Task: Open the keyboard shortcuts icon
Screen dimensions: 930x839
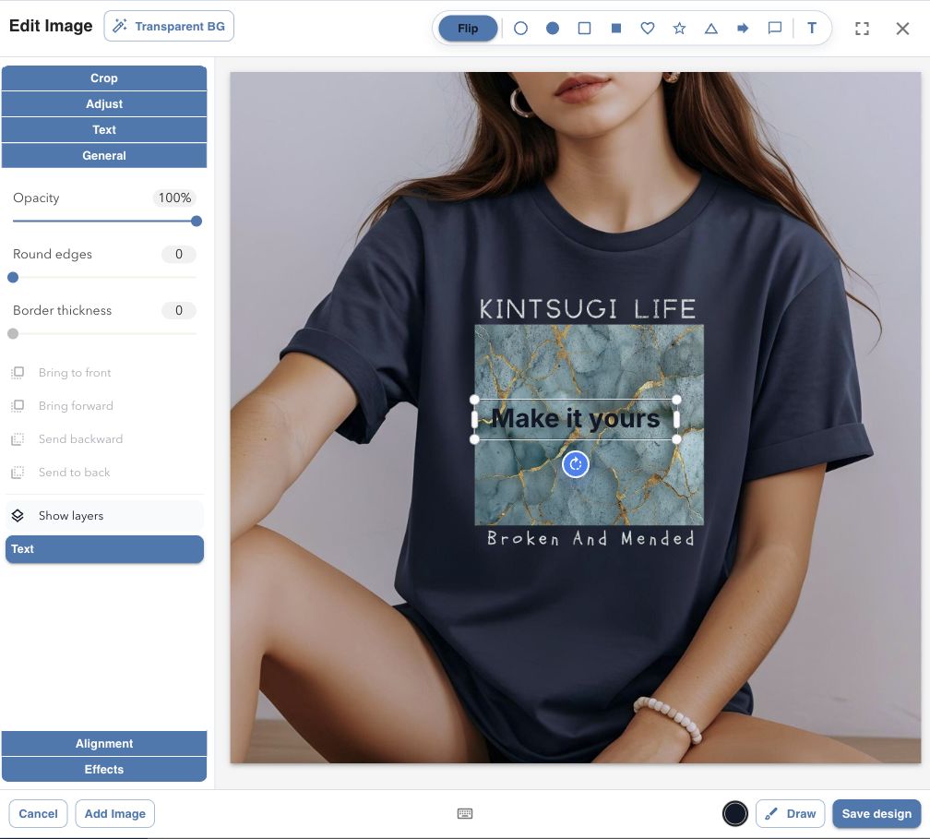Action: click(465, 813)
